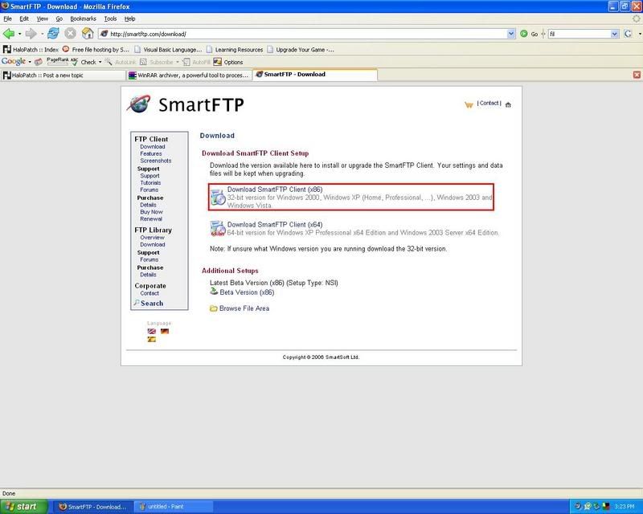
Task: Open the Browse File Area link
Action: (x=244, y=308)
